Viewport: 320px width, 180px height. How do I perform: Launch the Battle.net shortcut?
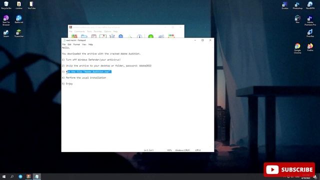point(19,19)
